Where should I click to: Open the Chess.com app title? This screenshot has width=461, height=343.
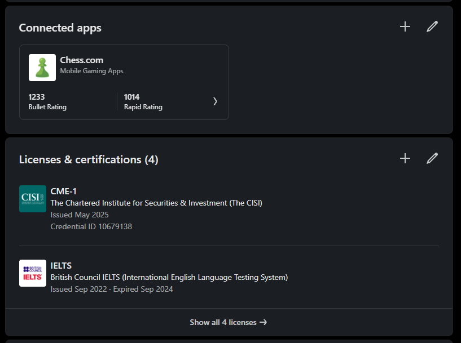82,60
